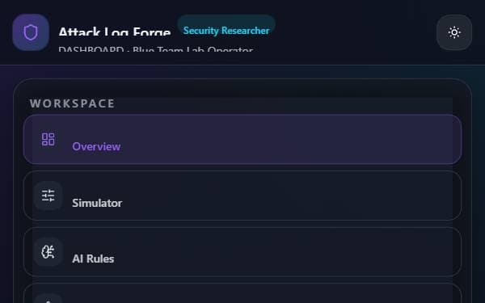Image resolution: width=485 pixels, height=303 pixels.
Task: Open the AI Rules workspace item
Action: coord(242,251)
